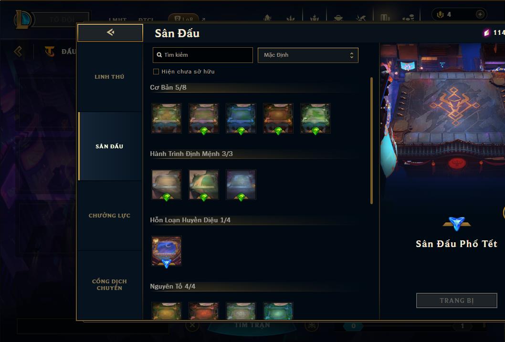Image resolution: width=505 pixels, height=342 pixels.
Task: Click the Trang Bị equip button
Action: (x=457, y=301)
